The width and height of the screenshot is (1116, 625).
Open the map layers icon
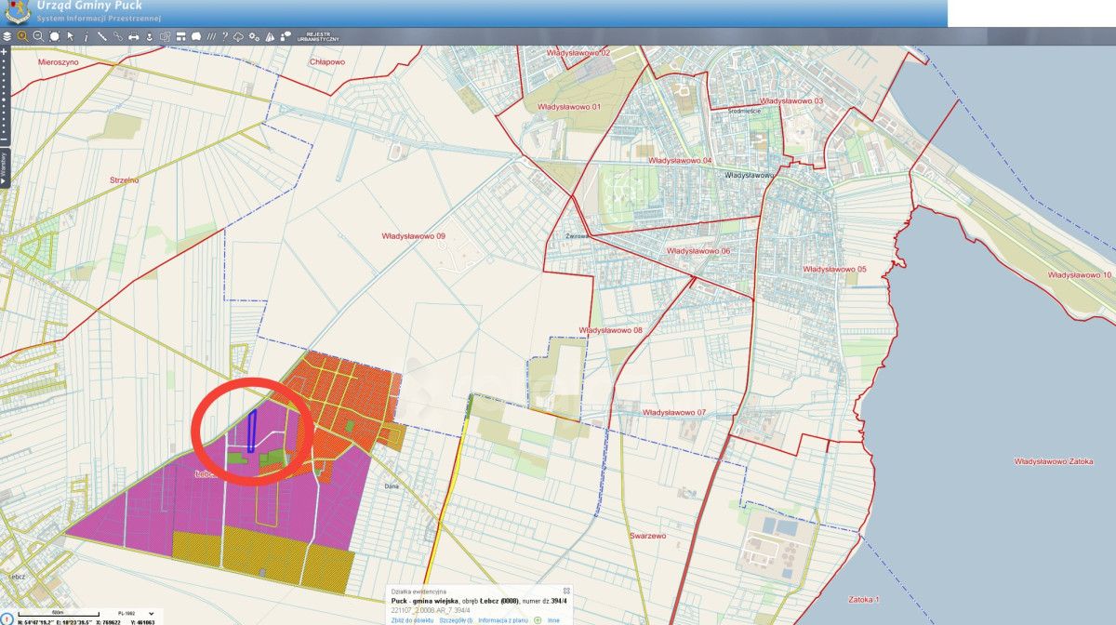pos(7,36)
